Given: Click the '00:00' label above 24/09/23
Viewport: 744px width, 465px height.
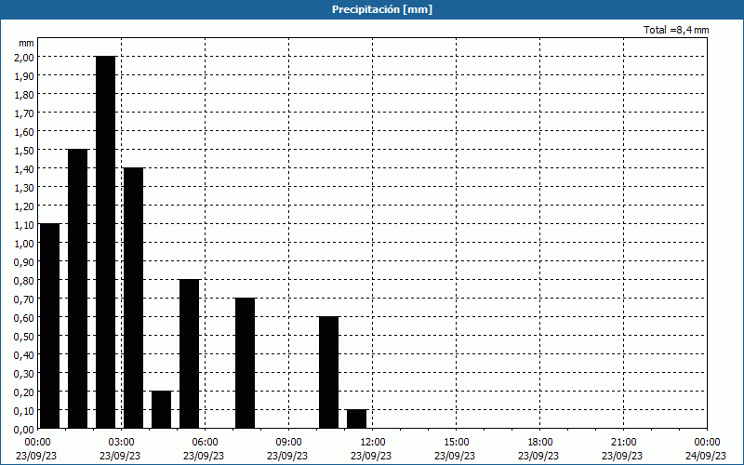Looking at the screenshot, I should click(707, 443).
